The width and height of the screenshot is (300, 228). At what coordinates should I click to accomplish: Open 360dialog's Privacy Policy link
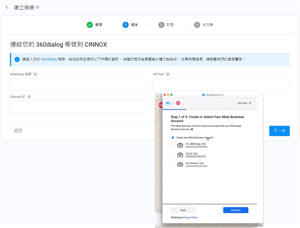click(x=190, y=217)
